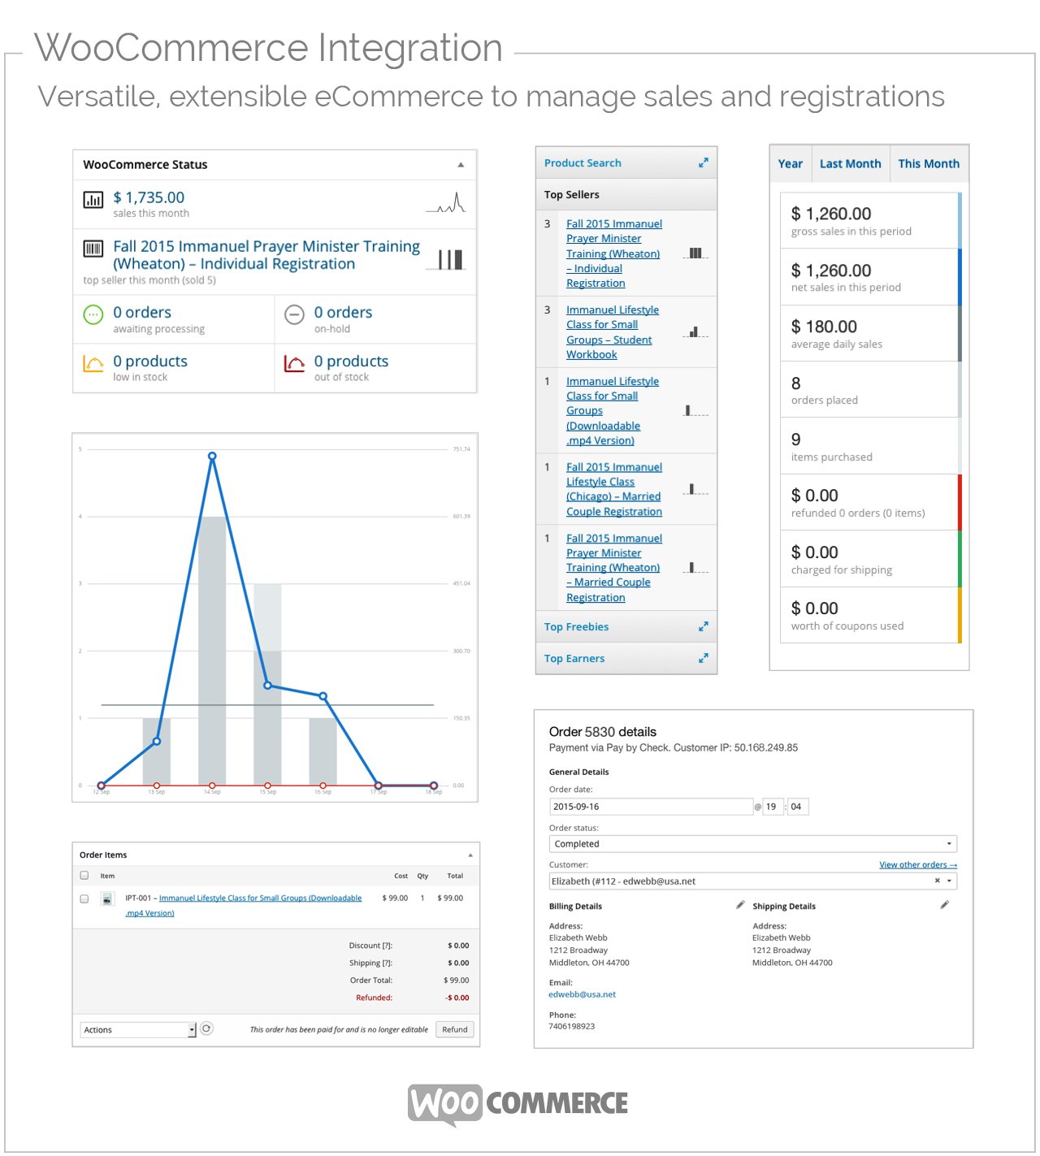The width and height of the screenshot is (1040, 1156).
Task: Collapse the WooCommerce Status widget
Action: tap(461, 165)
